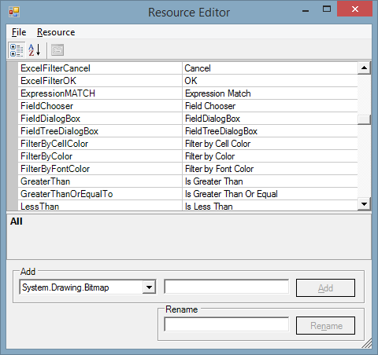Select the ExcelFilterOK property row

click(187, 81)
